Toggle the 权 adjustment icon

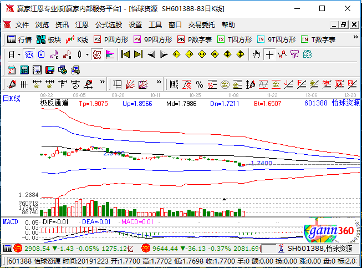[97, 55]
